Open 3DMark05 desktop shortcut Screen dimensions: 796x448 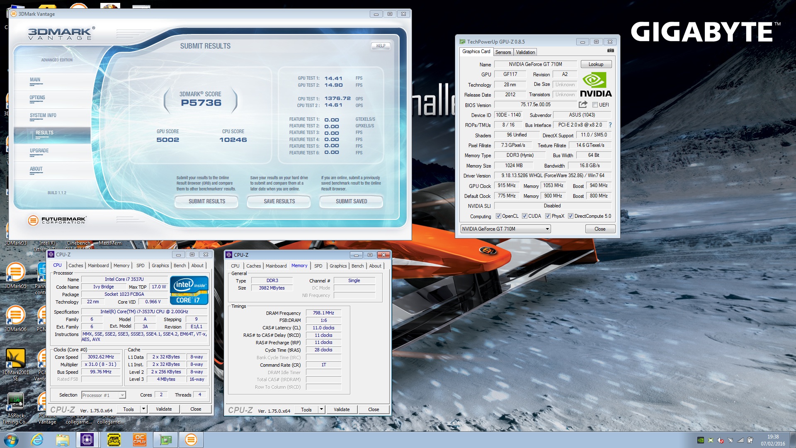pyautogui.click(x=15, y=275)
